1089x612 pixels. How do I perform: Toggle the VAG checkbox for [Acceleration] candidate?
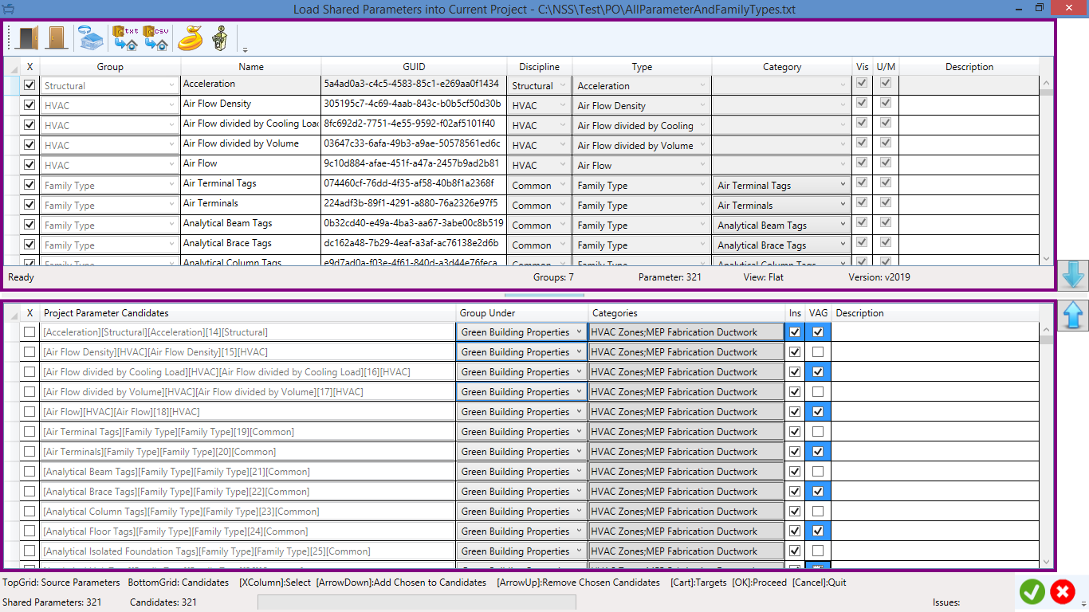[x=818, y=331]
